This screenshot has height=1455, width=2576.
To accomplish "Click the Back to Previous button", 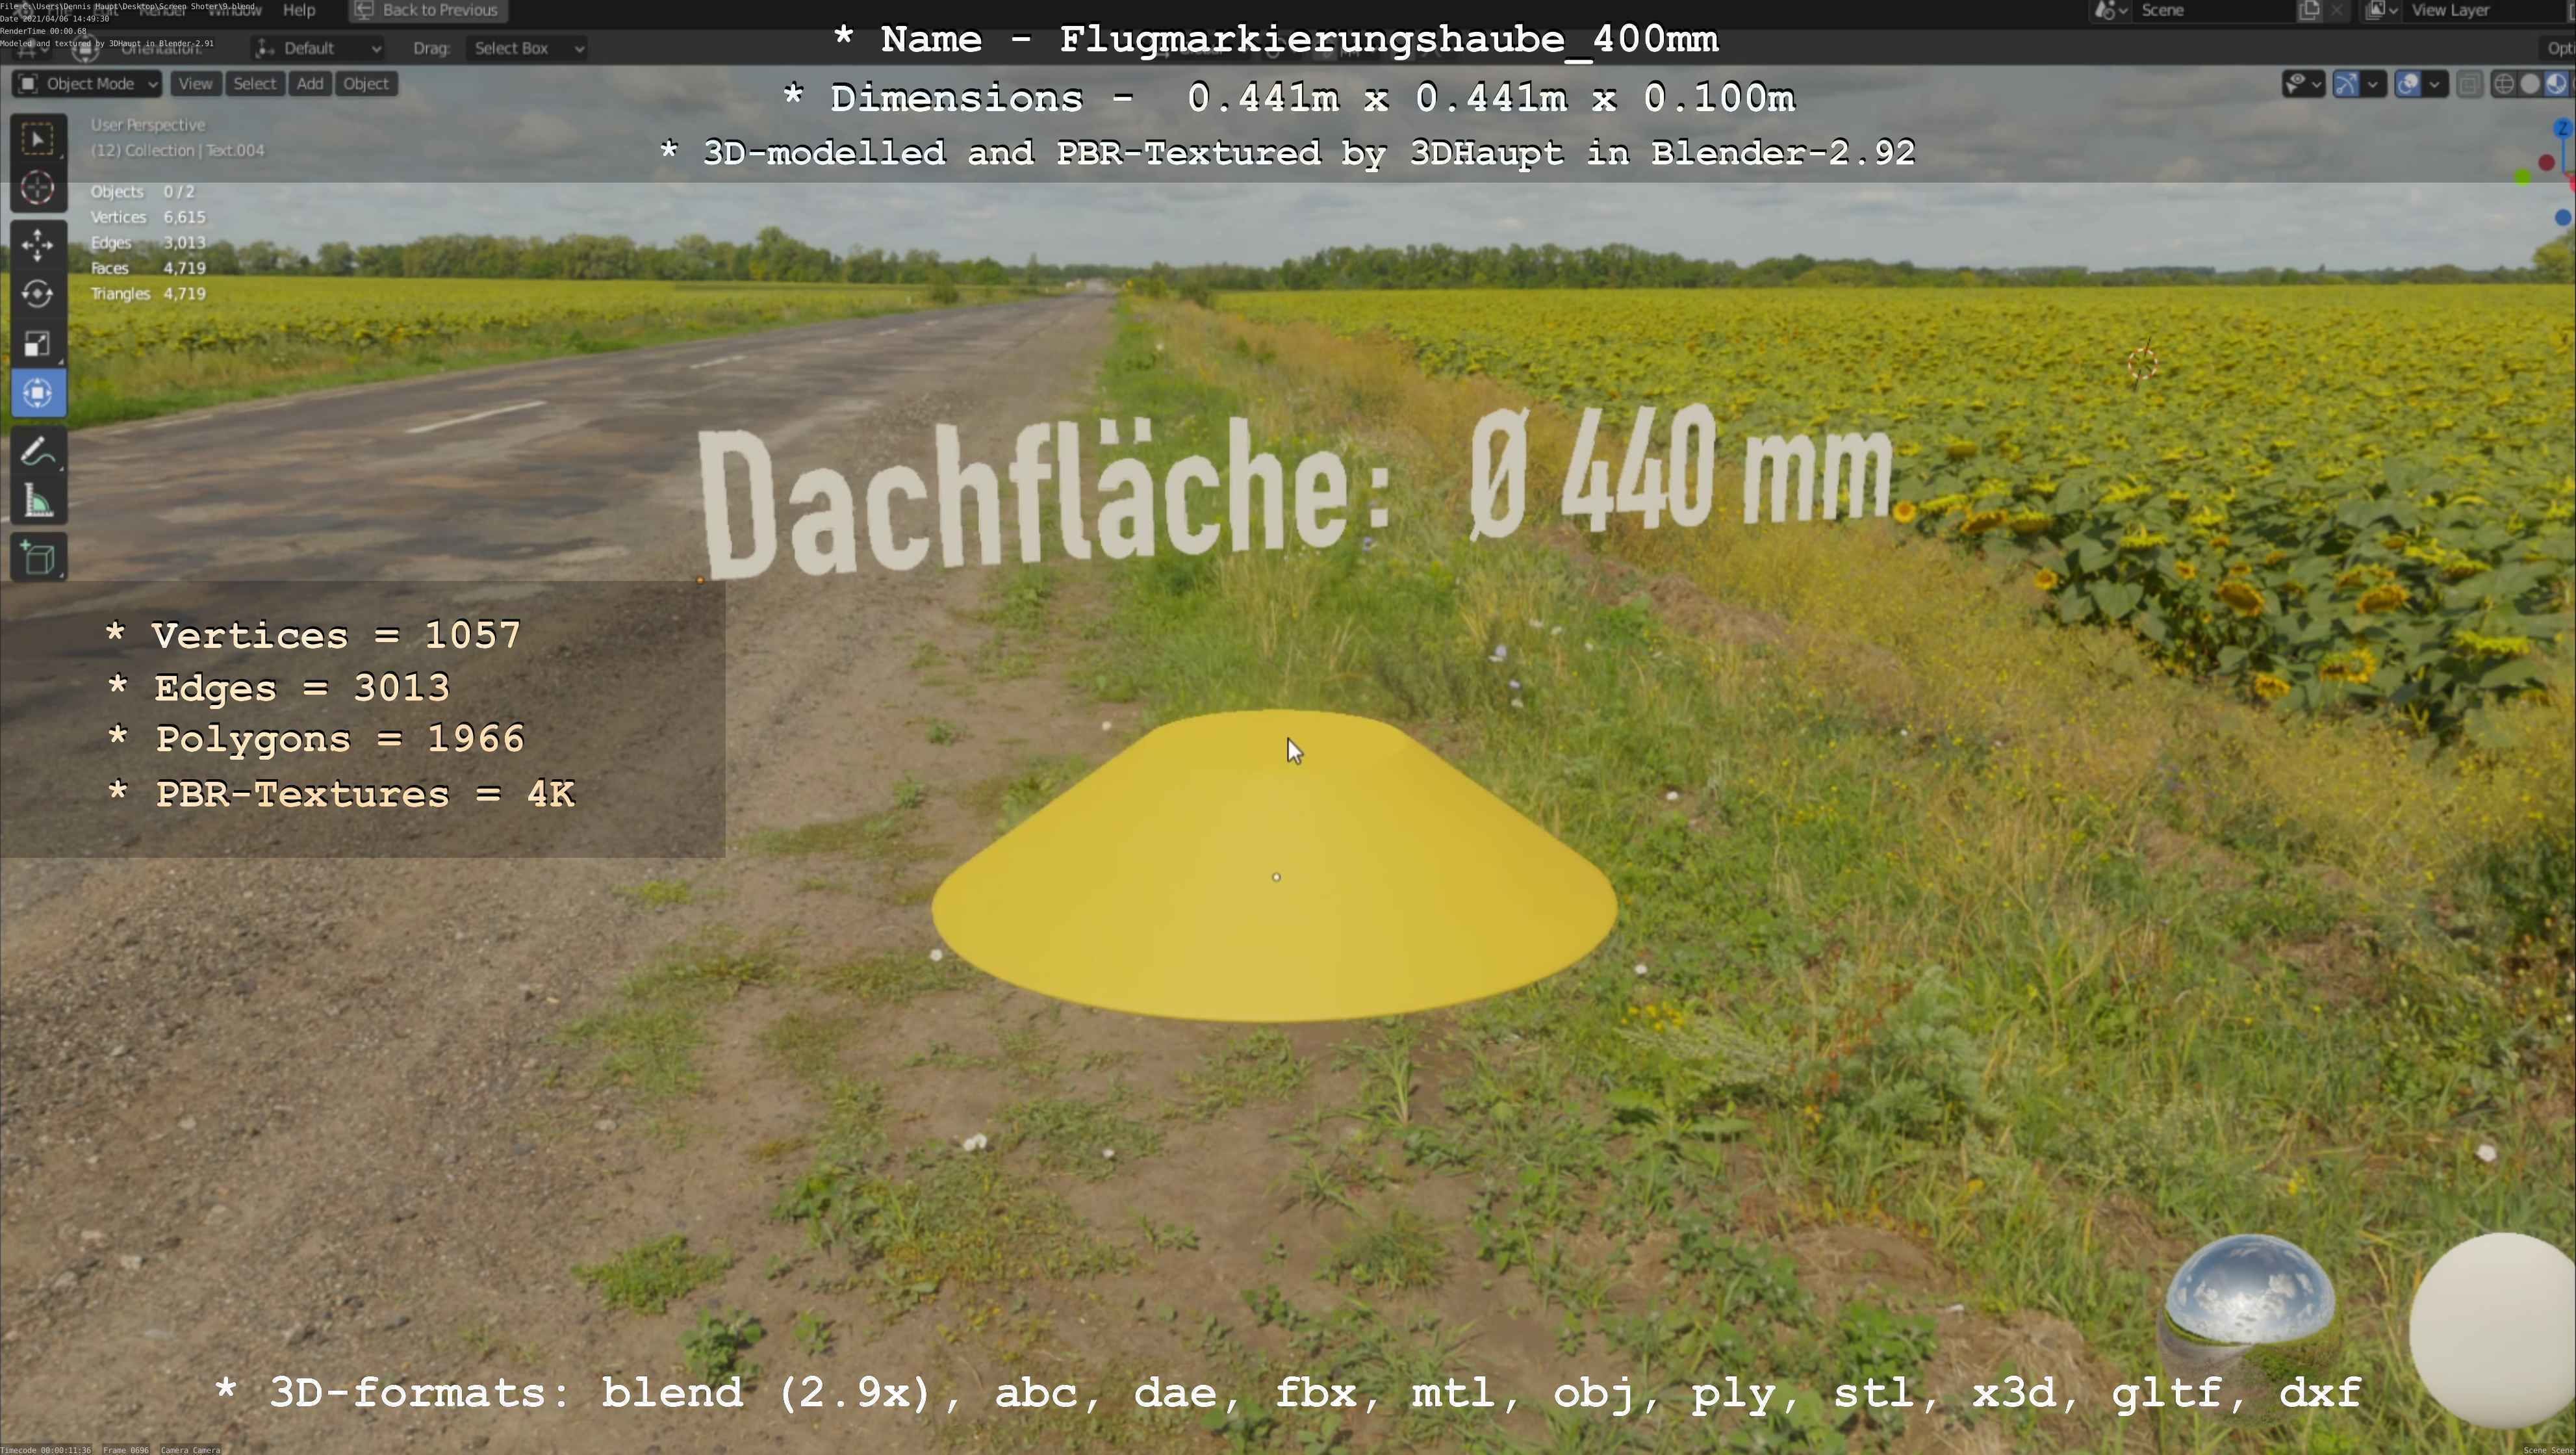I will [428, 10].
